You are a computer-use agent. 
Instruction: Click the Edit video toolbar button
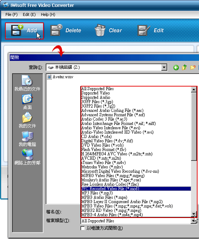(151, 30)
